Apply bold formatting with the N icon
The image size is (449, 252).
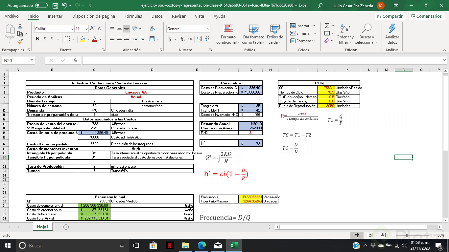[37, 39]
